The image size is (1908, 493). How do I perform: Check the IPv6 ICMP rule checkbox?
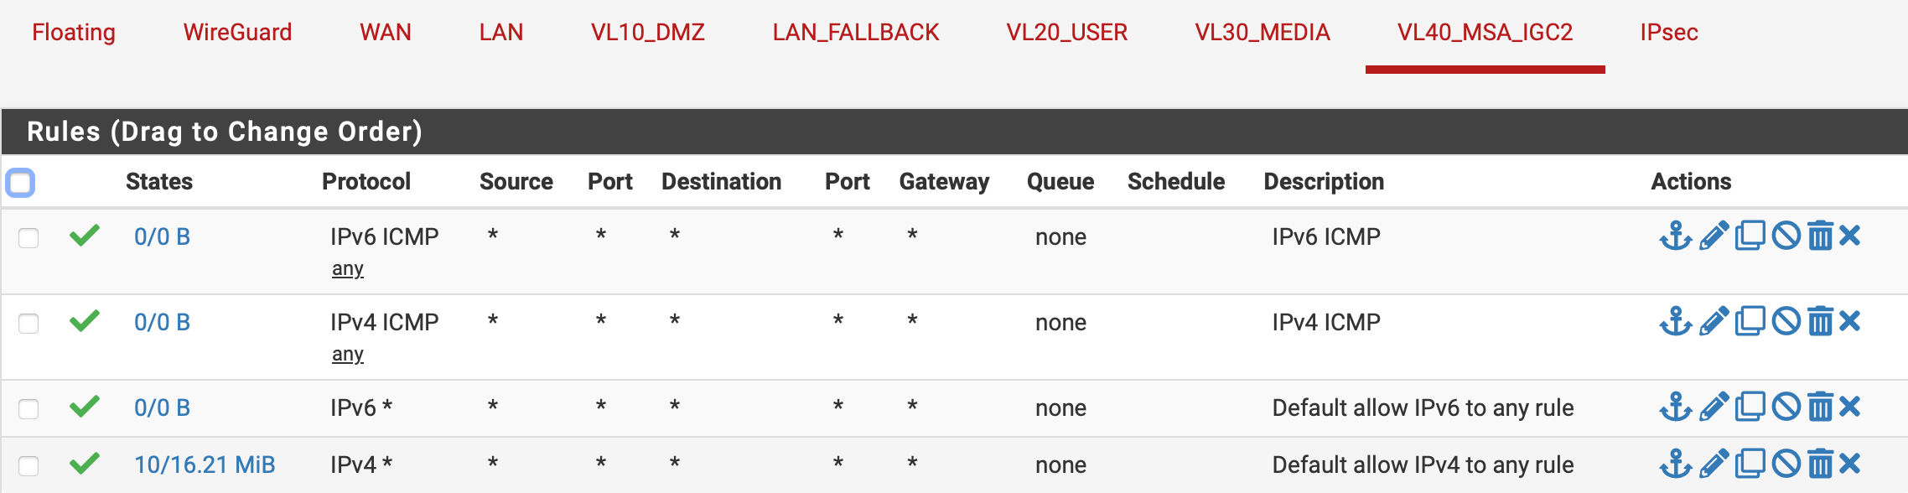click(x=29, y=238)
